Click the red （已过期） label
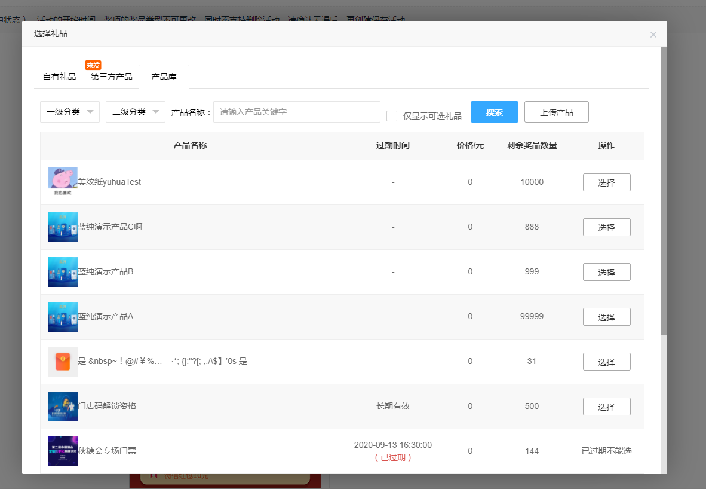Screen dimensions: 706x489 (x=393, y=457)
